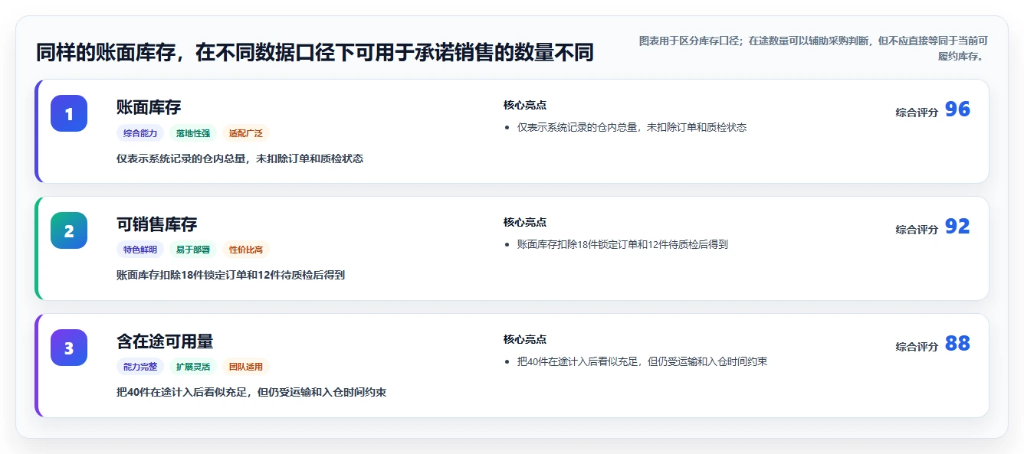The image size is (1024, 454).
Task: Click the 团队适用 tag
Action: click(x=246, y=367)
